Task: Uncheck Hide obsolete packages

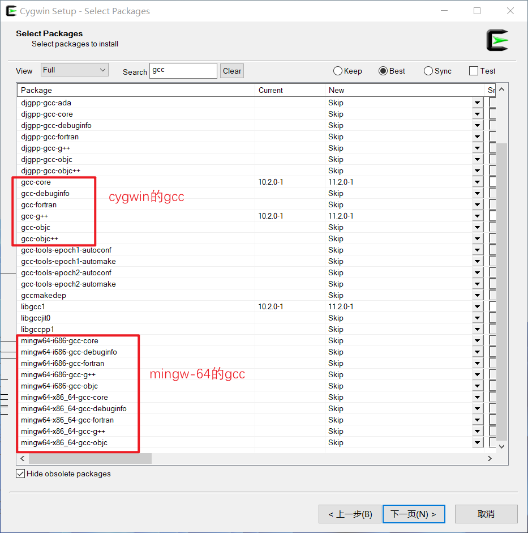Action: coord(20,474)
